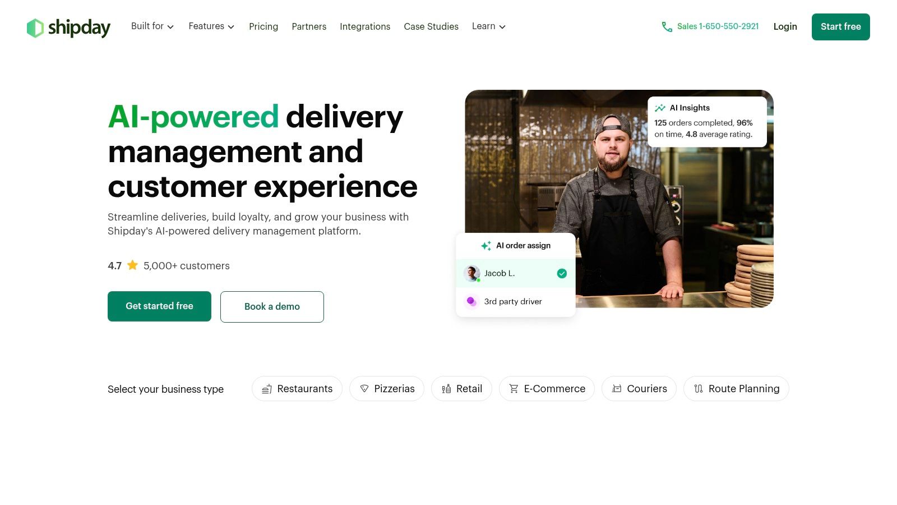The height and width of the screenshot is (505, 897).
Task: Click the green checkmark next to Jacob L.
Action: (x=562, y=273)
